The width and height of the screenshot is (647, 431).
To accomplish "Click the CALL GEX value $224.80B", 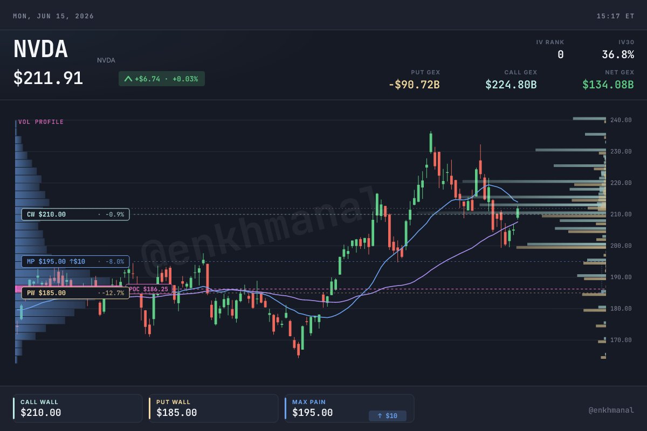I will (x=511, y=85).
